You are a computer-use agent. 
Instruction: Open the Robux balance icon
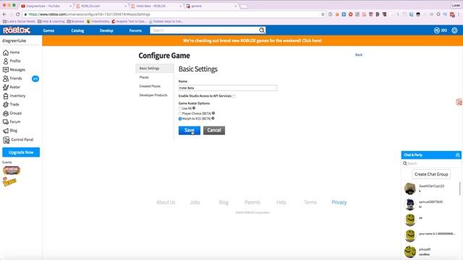click(437, 30)
